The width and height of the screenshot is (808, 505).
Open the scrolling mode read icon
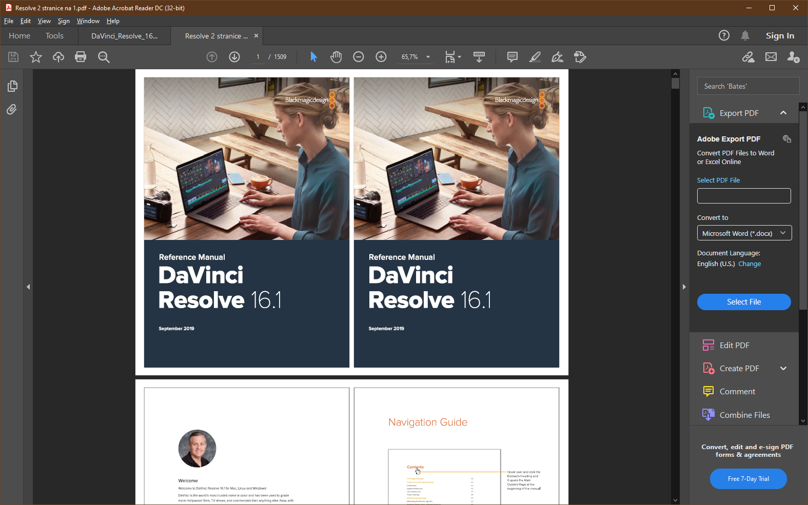479,57
